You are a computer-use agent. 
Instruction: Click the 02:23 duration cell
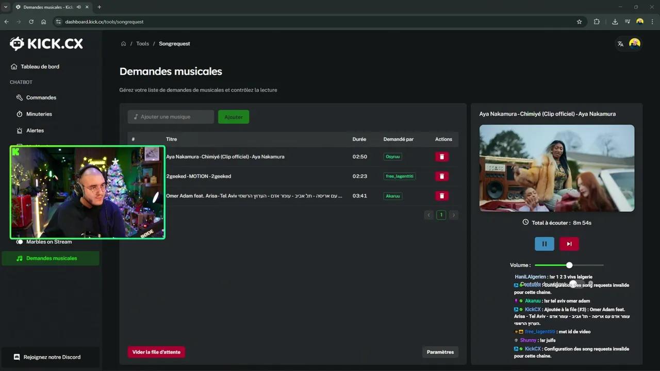(x=360, y=176)
